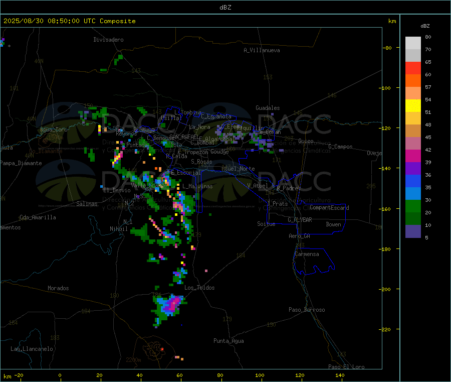The height and width of the screenshot is (382, 451).
Task: Click the 0 km horizontal axis tick label
Action: 60,375
